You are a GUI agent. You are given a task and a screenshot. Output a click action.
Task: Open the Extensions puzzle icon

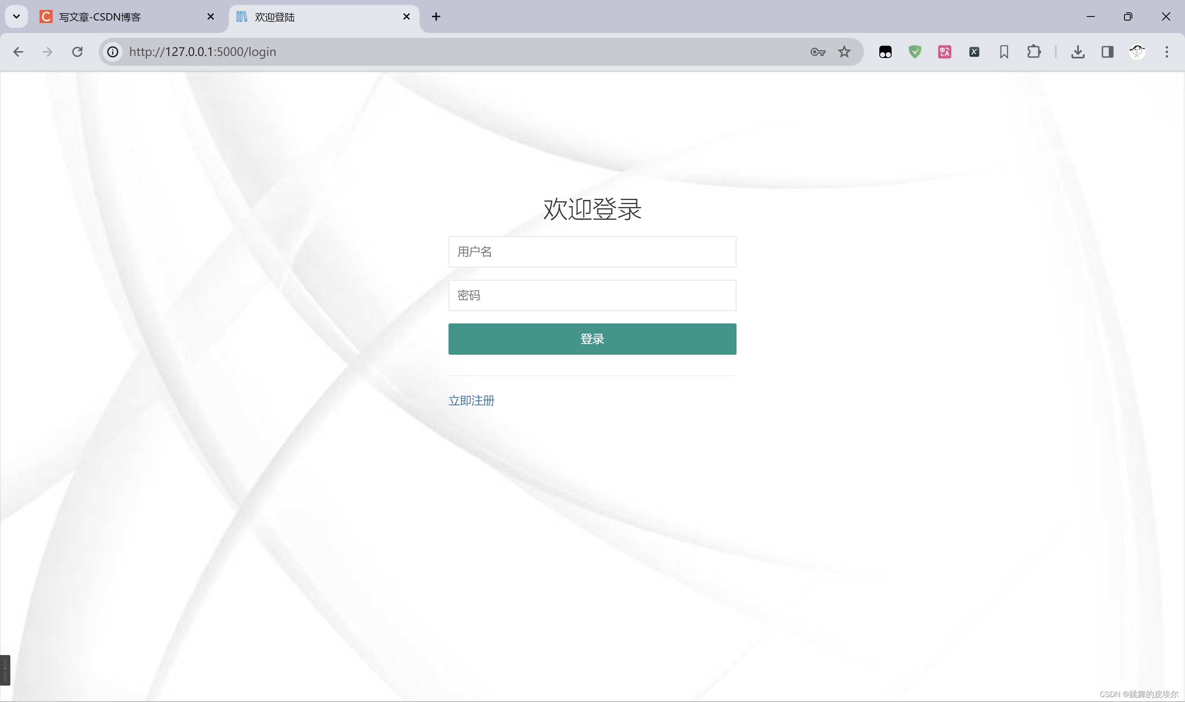[x=1034, y=51]
